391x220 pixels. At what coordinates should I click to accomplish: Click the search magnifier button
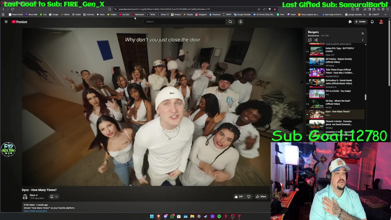pos(230,22)
